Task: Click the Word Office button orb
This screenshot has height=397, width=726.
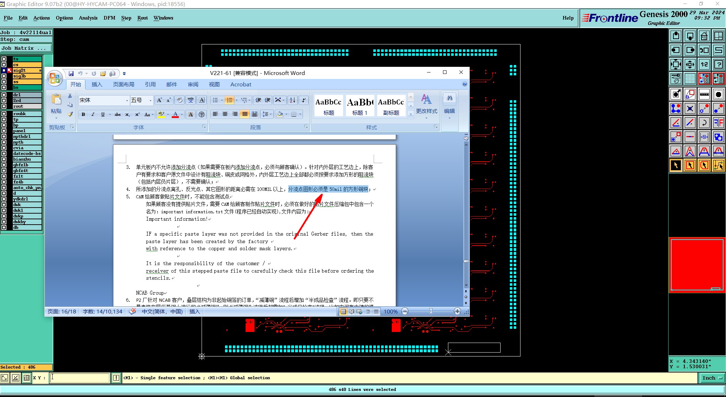Action: pos(55,79)
